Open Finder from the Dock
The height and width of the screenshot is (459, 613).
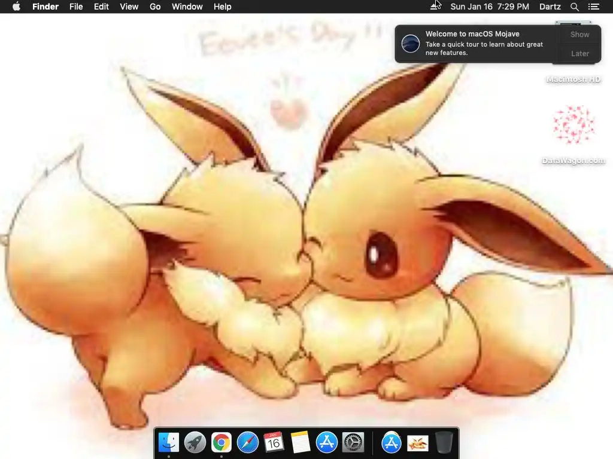(169, 442)
